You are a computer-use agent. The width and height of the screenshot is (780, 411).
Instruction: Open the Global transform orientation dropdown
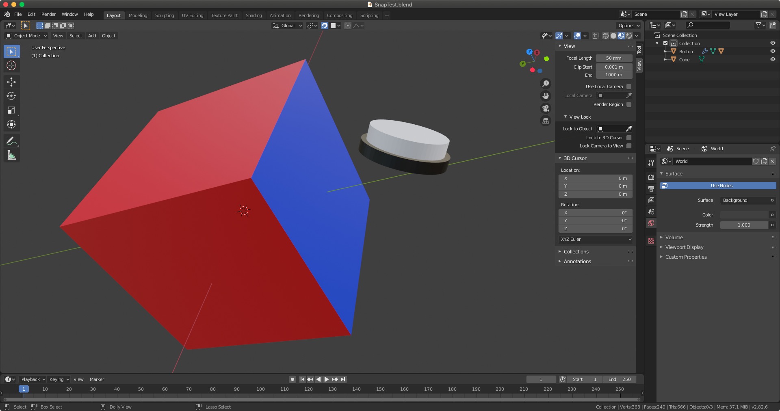click(287, 26)
